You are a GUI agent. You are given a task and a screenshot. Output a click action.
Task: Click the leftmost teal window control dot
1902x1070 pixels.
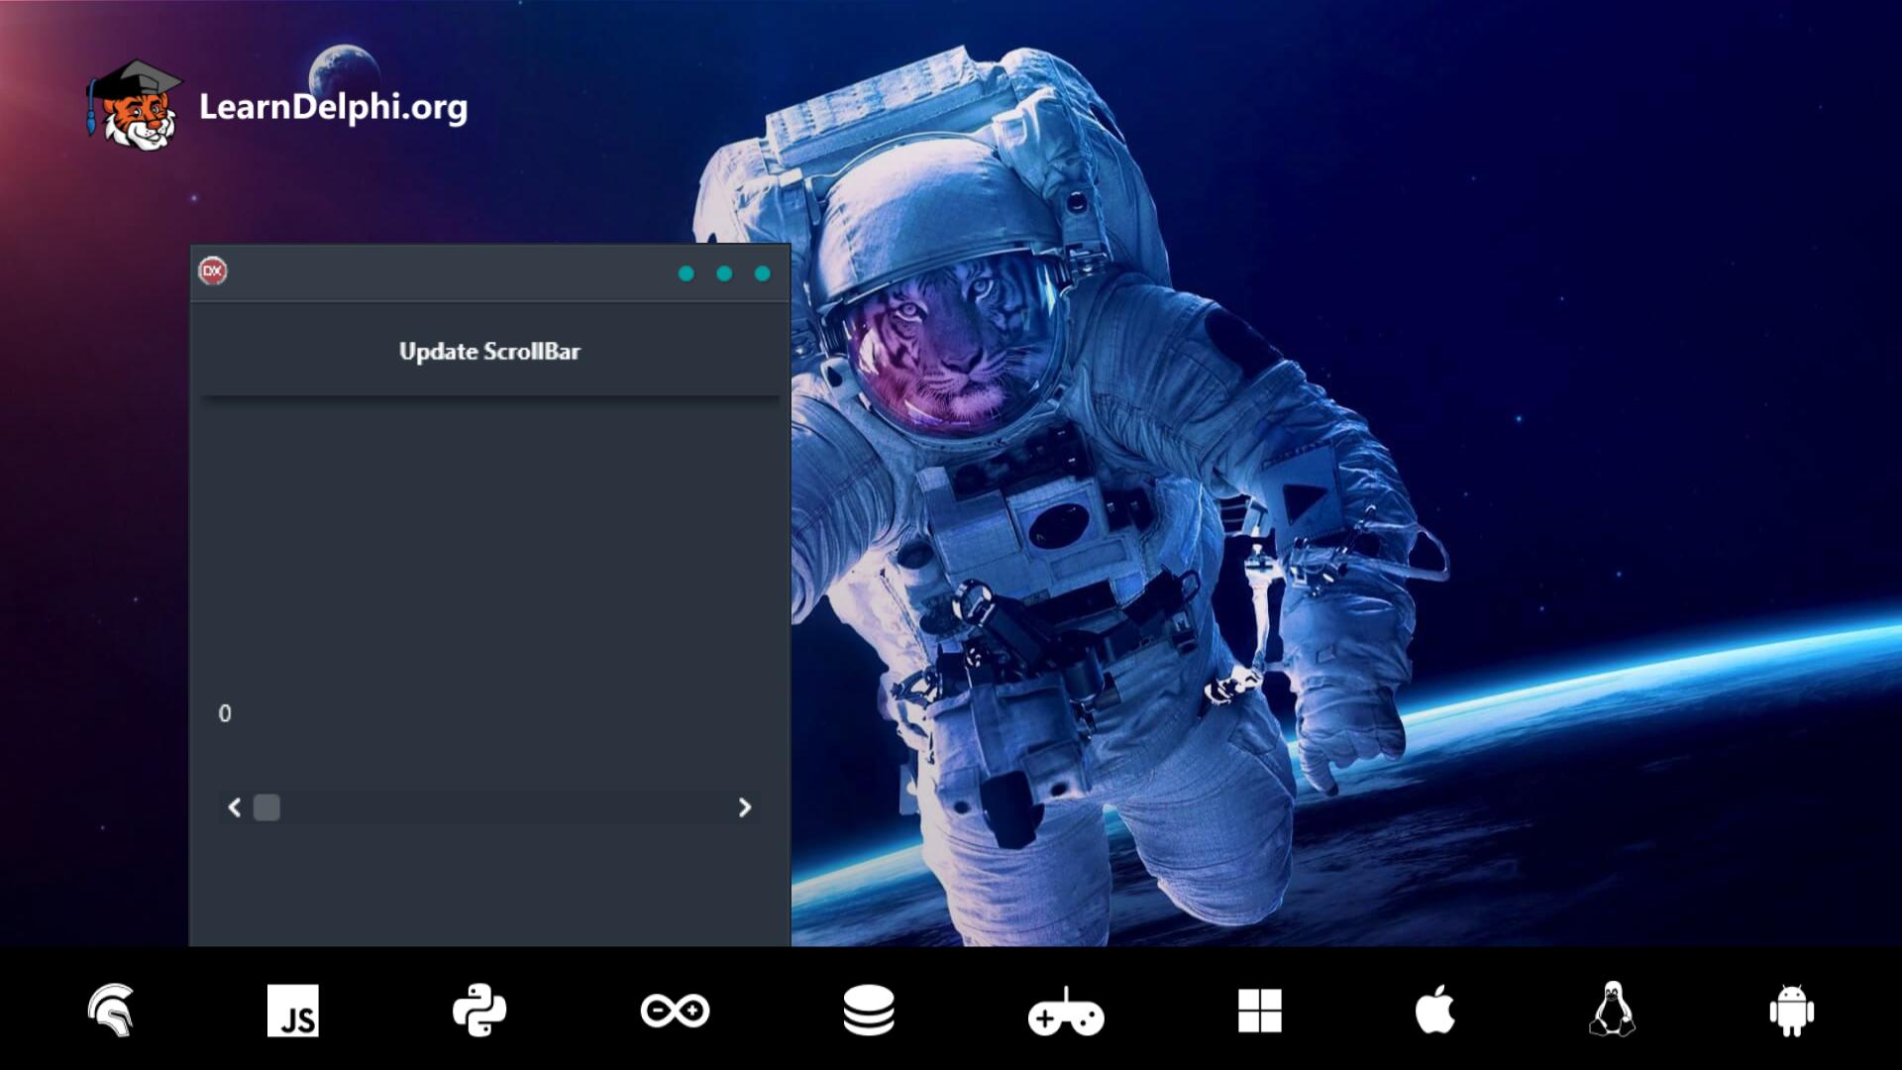pos(687,271)
